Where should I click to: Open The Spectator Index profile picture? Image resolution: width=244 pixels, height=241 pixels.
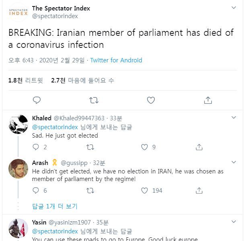point(18,12)
